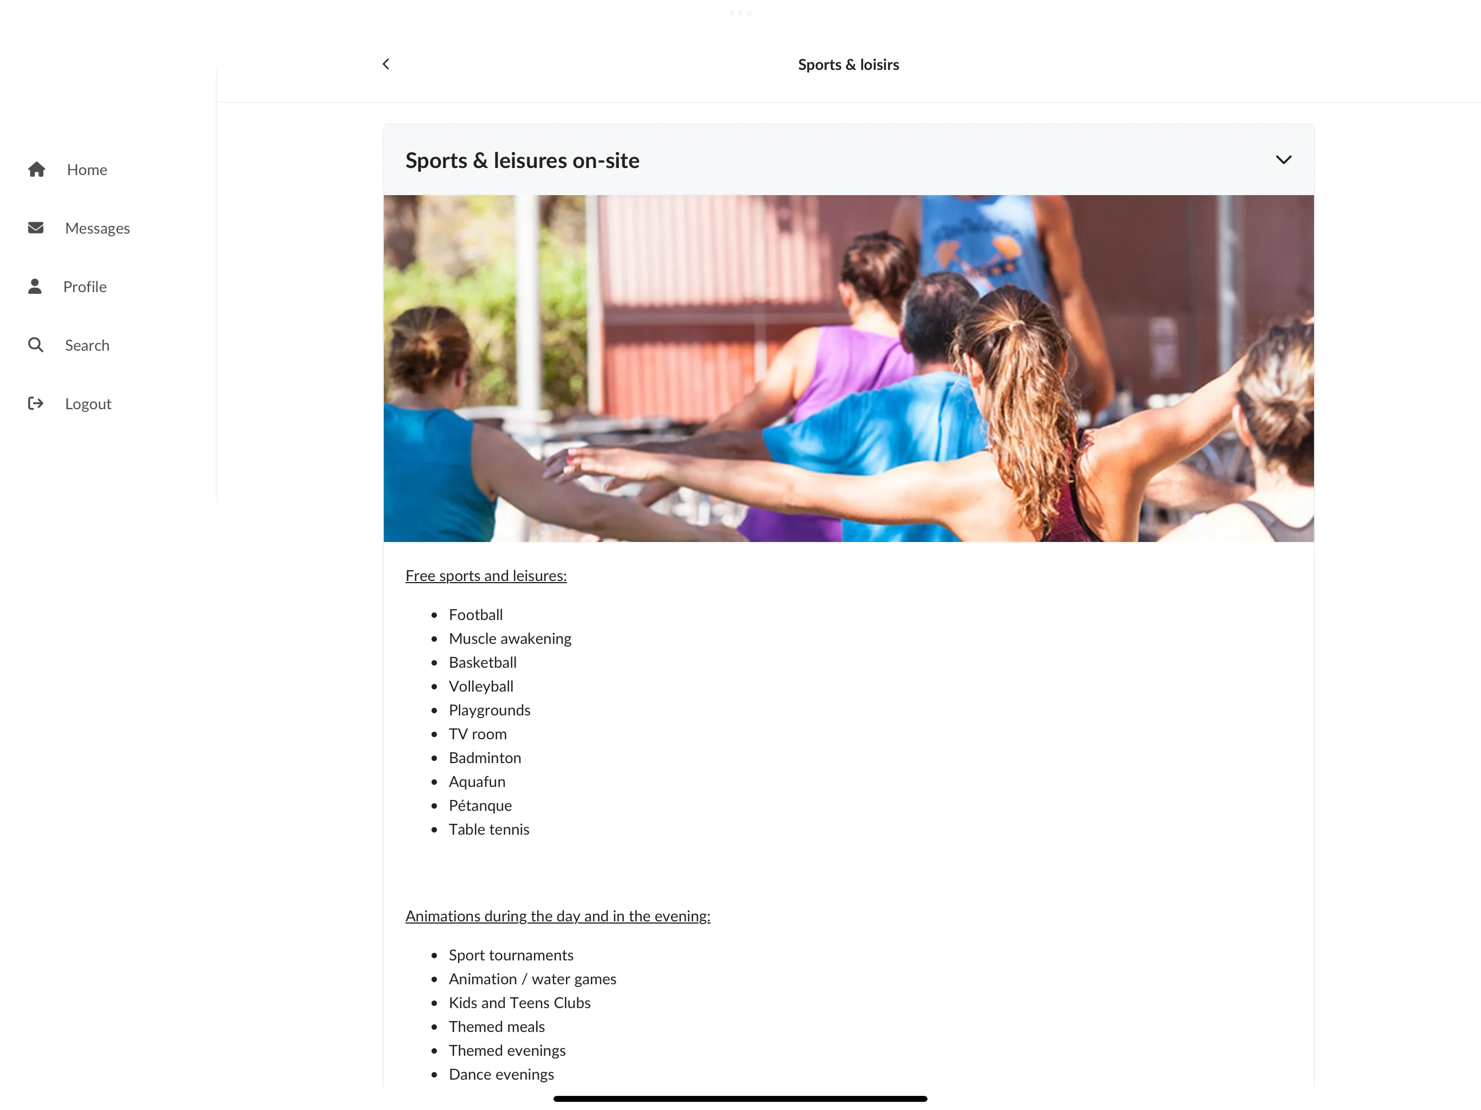Image resolution: width=1481 pixels, height=1110 pixels.
Task: Click the Logout icon in sidebar
Action: click(x=36, y=403)
